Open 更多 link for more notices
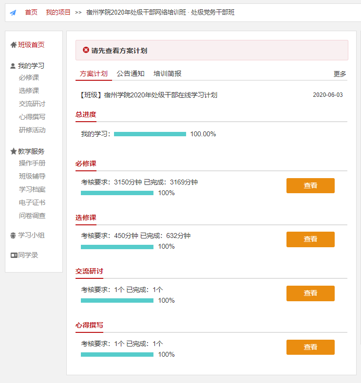The height and width of the screenshot is (383, 361). 340,74
